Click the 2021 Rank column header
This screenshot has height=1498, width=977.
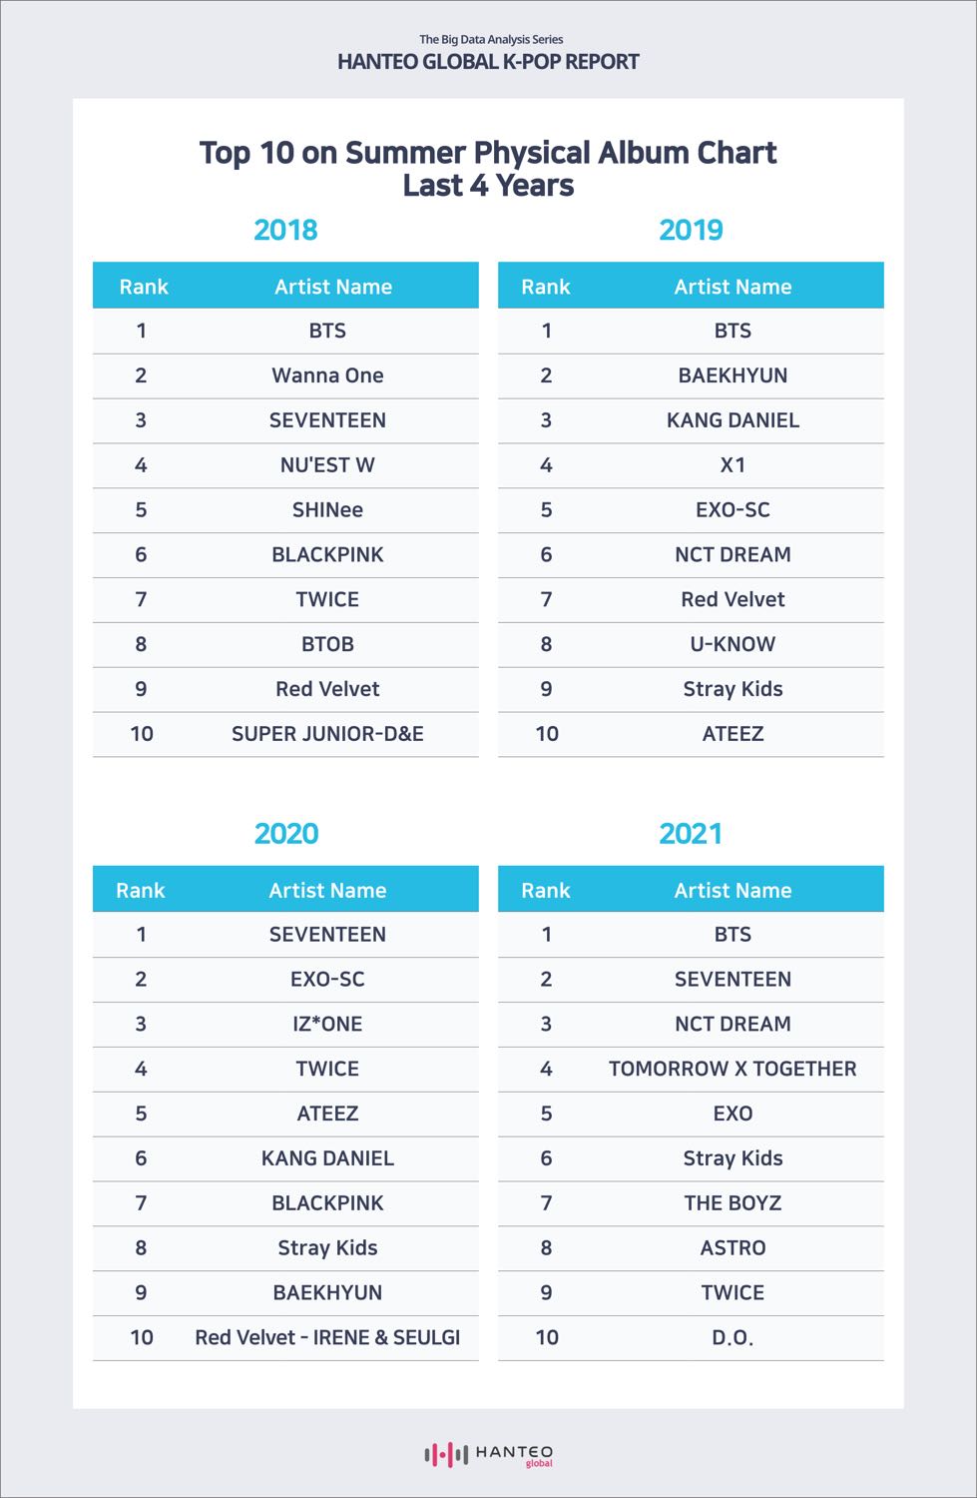click(546, 890)
